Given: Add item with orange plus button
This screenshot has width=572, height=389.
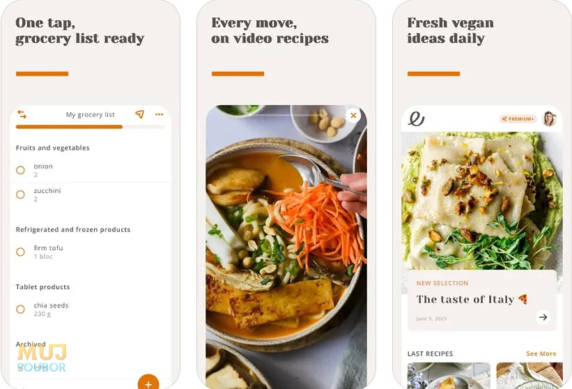Looking at the screenshot, I should click(x=148, y=383).
